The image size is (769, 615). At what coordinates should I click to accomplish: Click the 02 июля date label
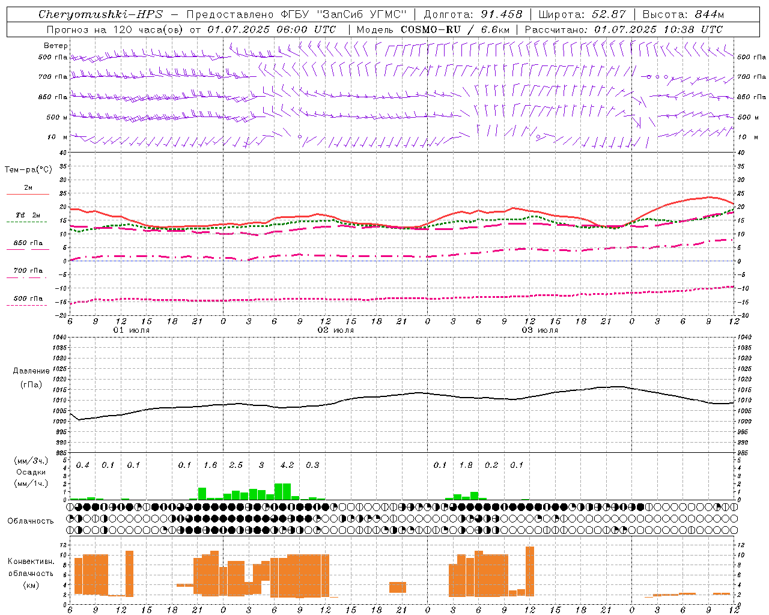[336, 330]
